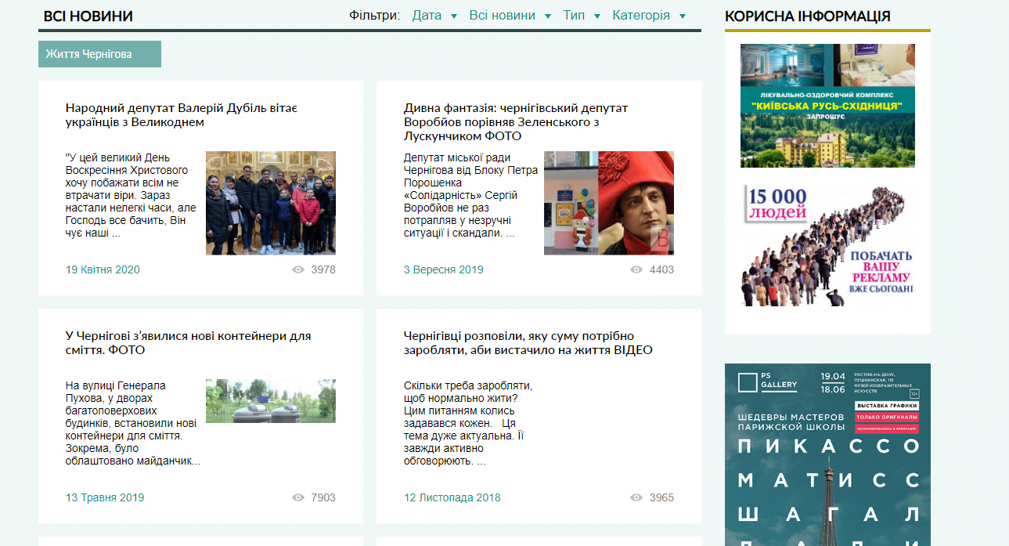
Task: Click the views eye icon beside 4403
Action: click(636, 269)
